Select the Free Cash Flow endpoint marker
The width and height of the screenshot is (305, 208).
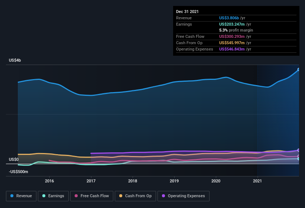point(299,156)
